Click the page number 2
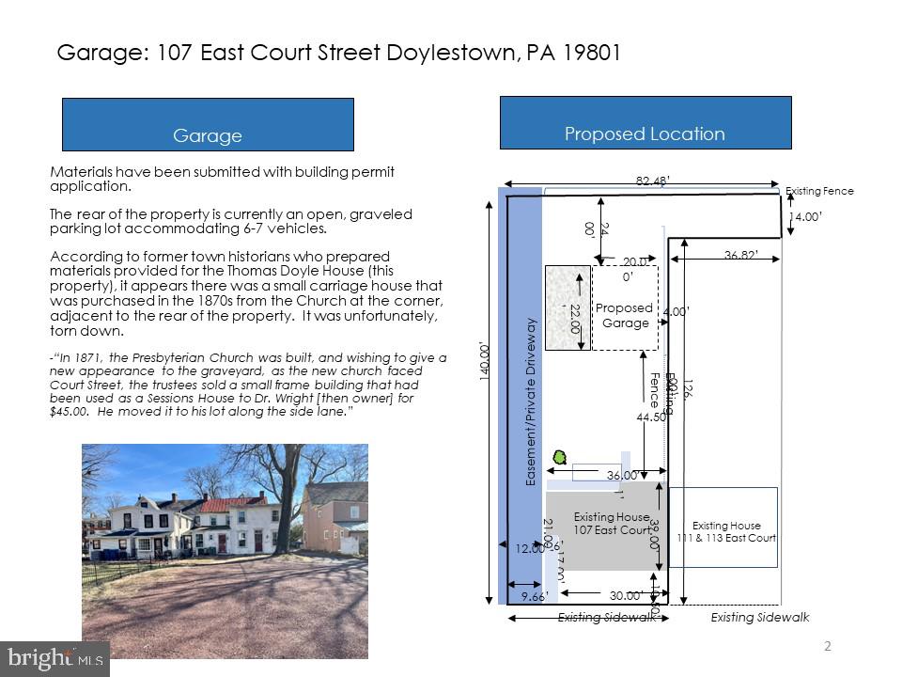 click(x=828, y=645)
